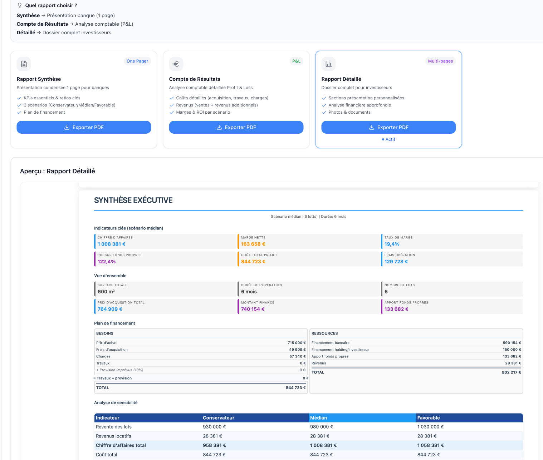The image size is (543, 460).
Task: Export the Rapport Synthèse as PDF
Action: (x=84, y=127)
